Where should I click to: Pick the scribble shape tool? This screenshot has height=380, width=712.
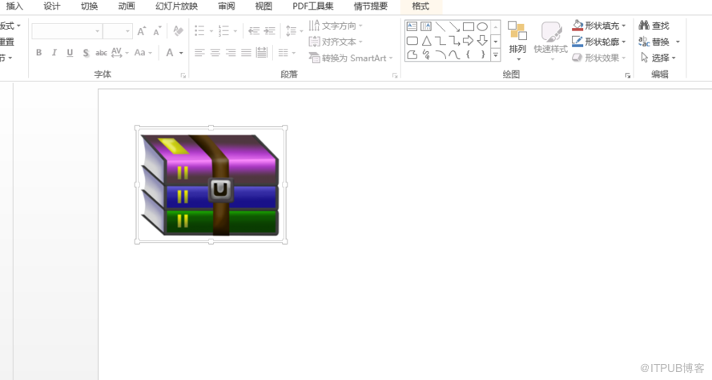coord(426,55)
